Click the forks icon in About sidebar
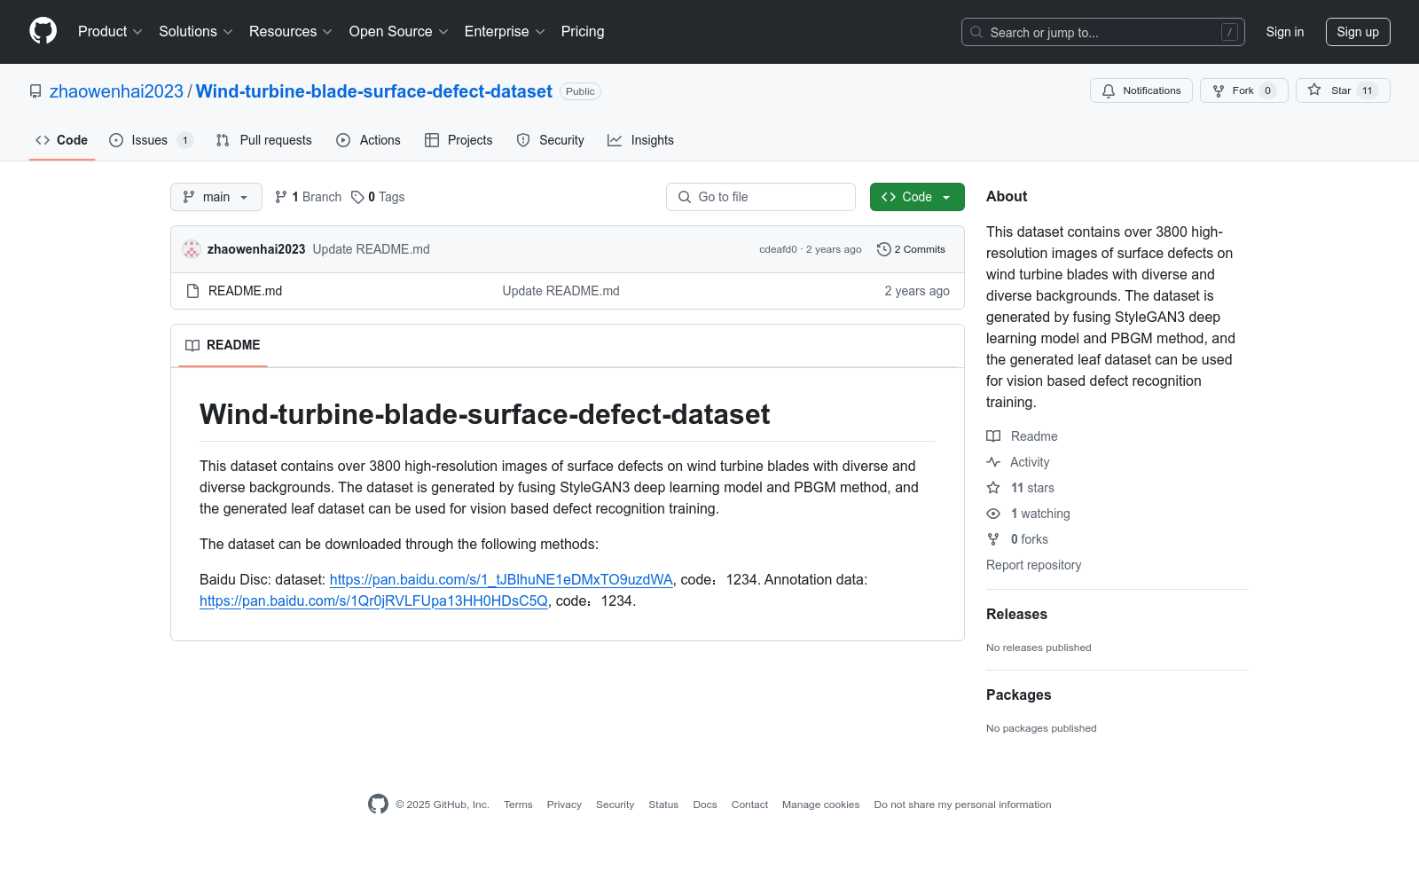 (x=993, y=539)
